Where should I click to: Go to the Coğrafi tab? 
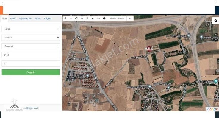48,18
